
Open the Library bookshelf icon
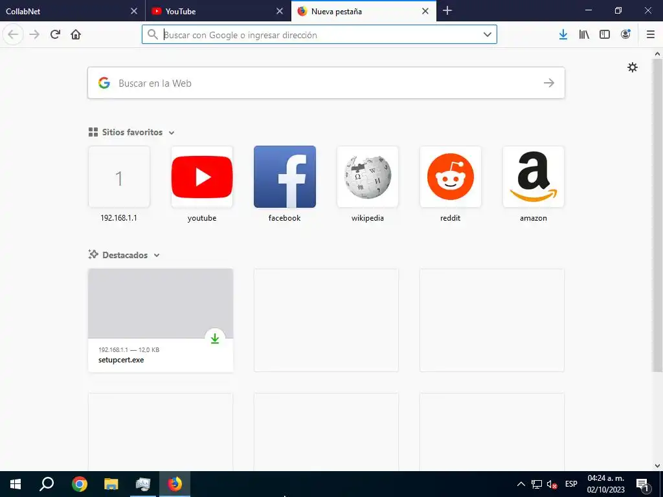pos(584,35)
